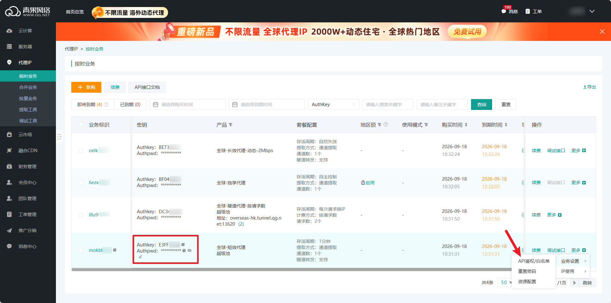Click the 查询 search button
Screen dimensions: 611x303
point(482,105)
